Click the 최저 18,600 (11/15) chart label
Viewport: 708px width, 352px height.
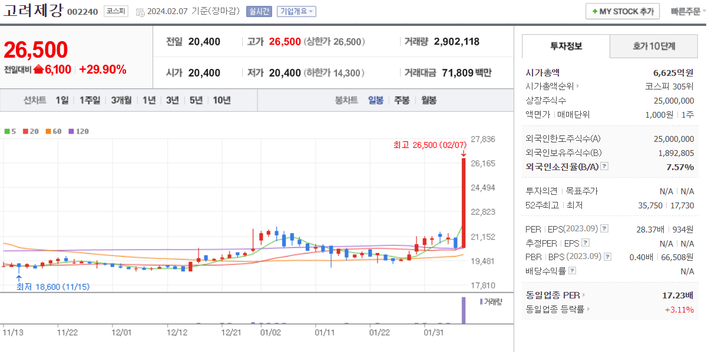[x=53, y=287]
